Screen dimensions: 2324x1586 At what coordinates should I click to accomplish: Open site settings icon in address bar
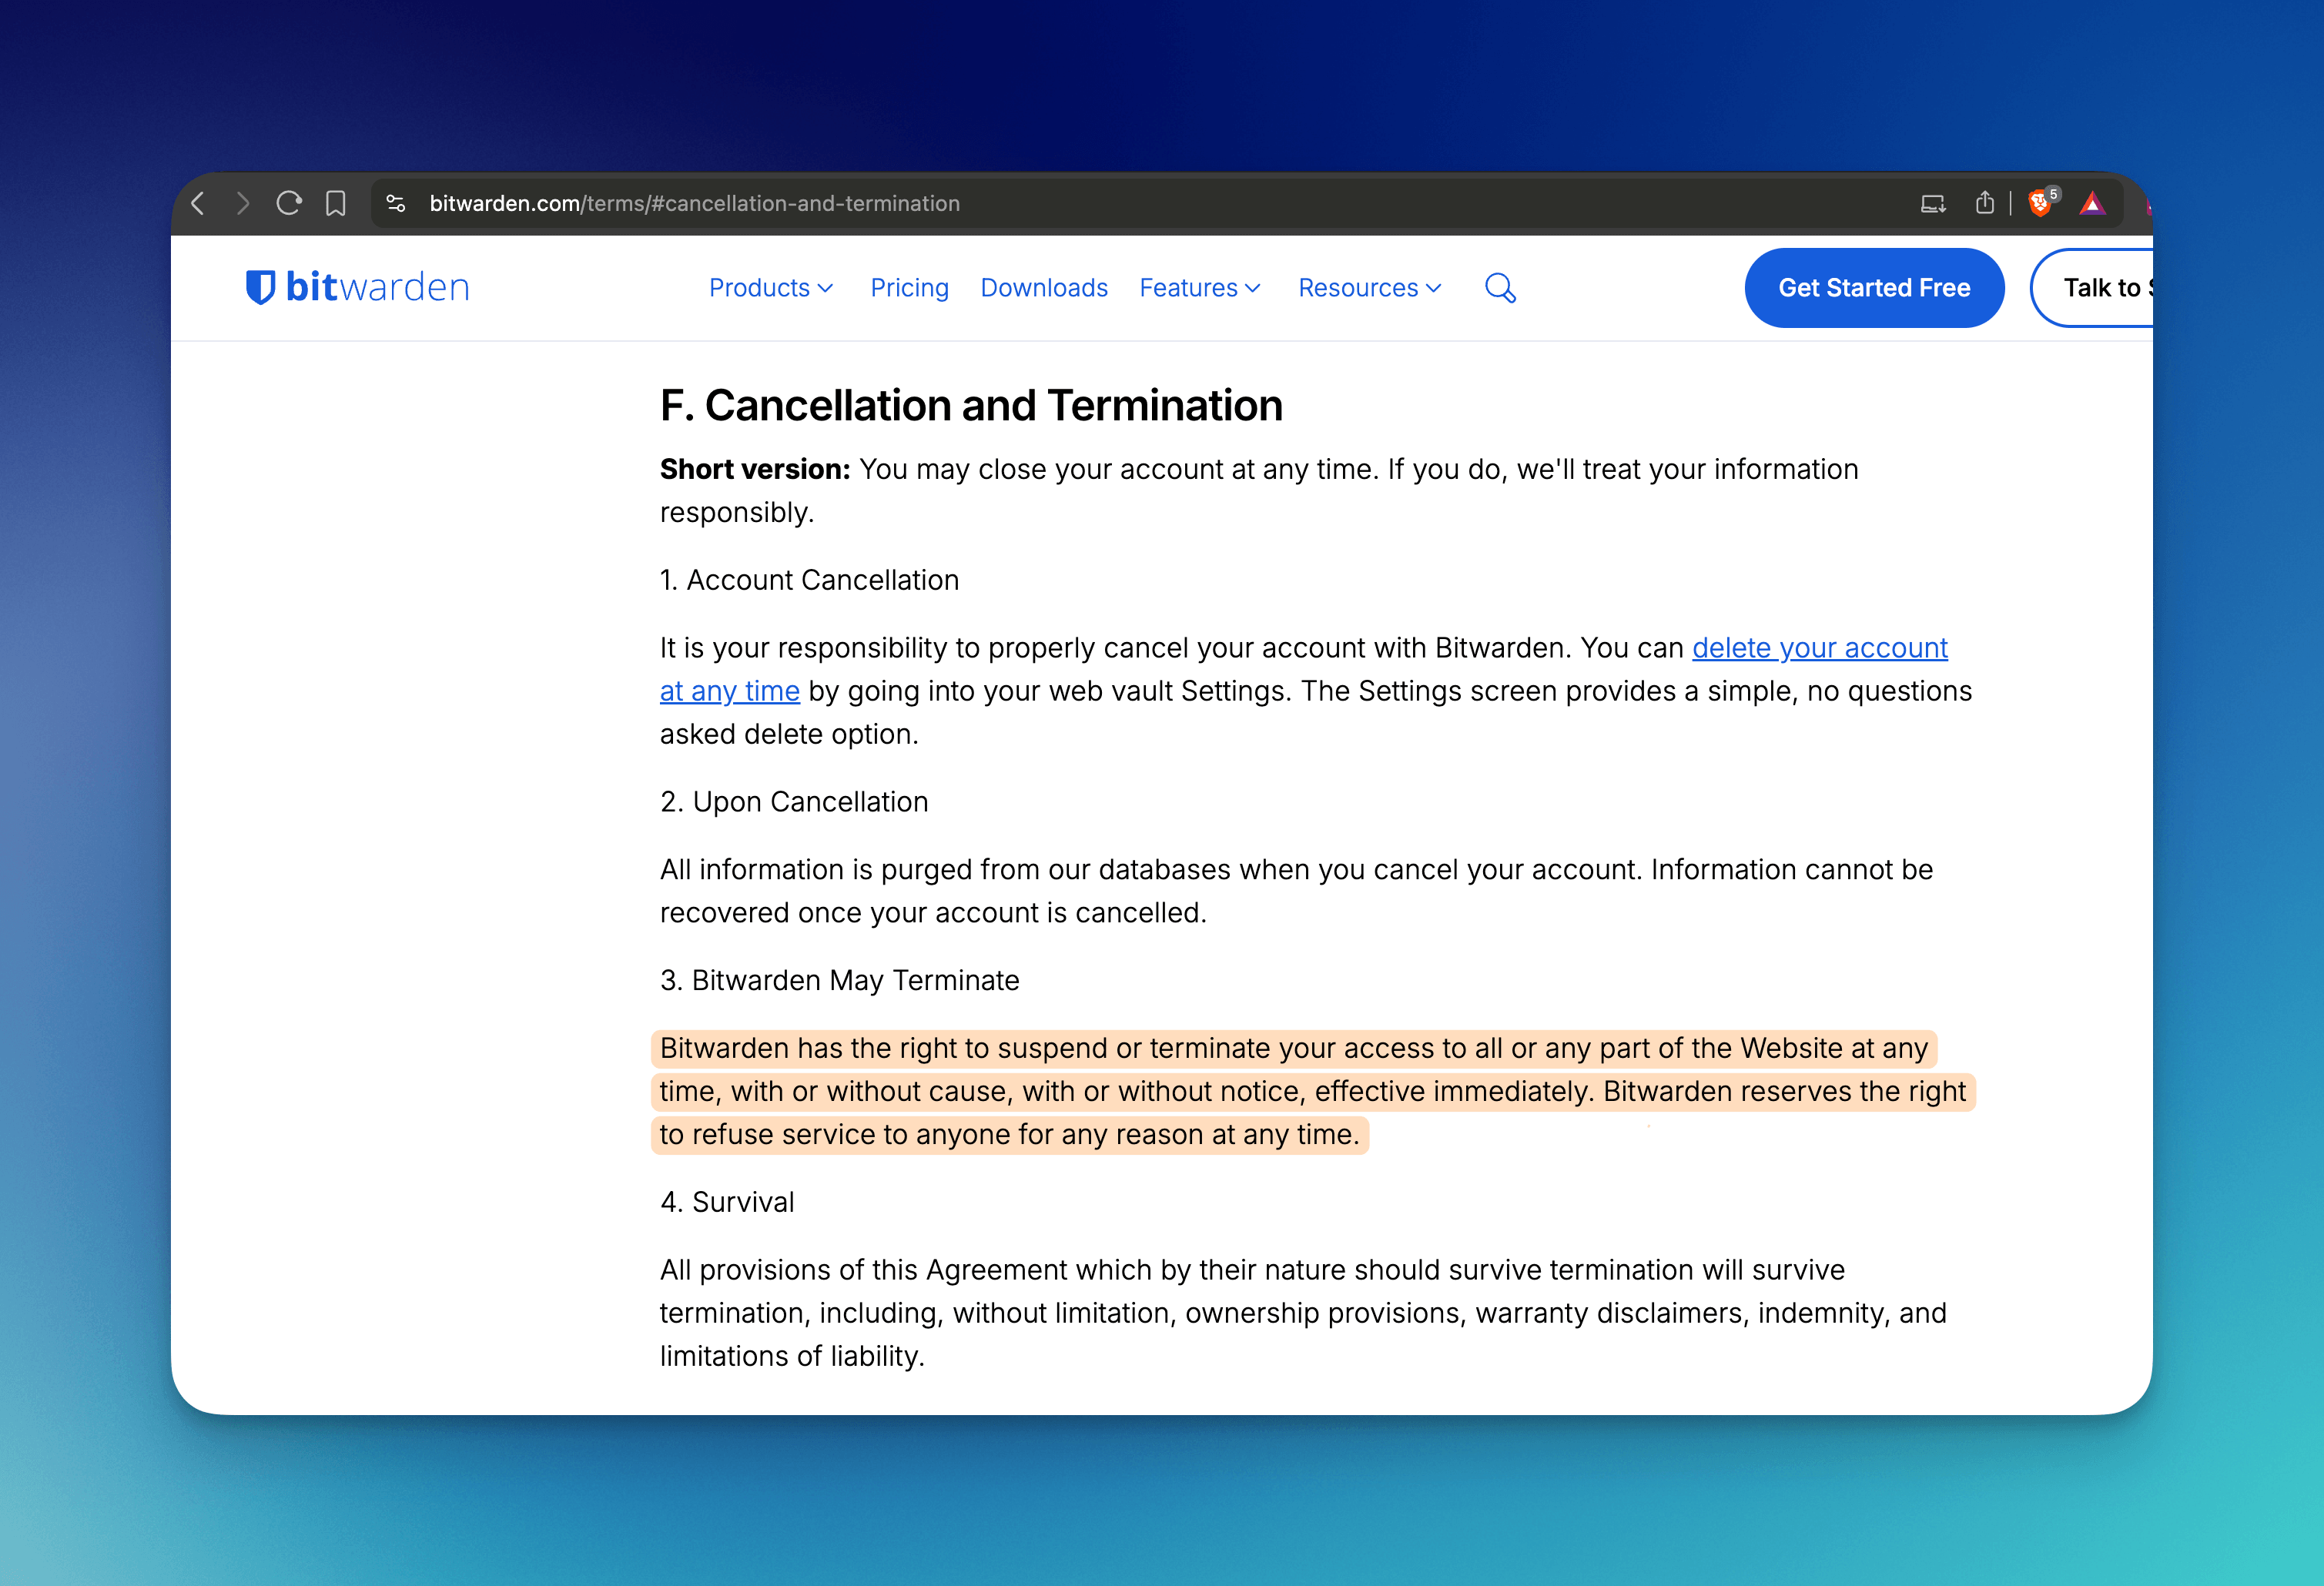pos(396,204)
